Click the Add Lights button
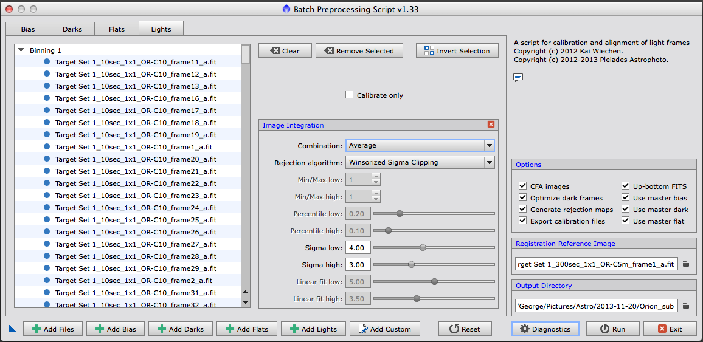The height and width of the screenshot is (342, 703). (313, 329)
